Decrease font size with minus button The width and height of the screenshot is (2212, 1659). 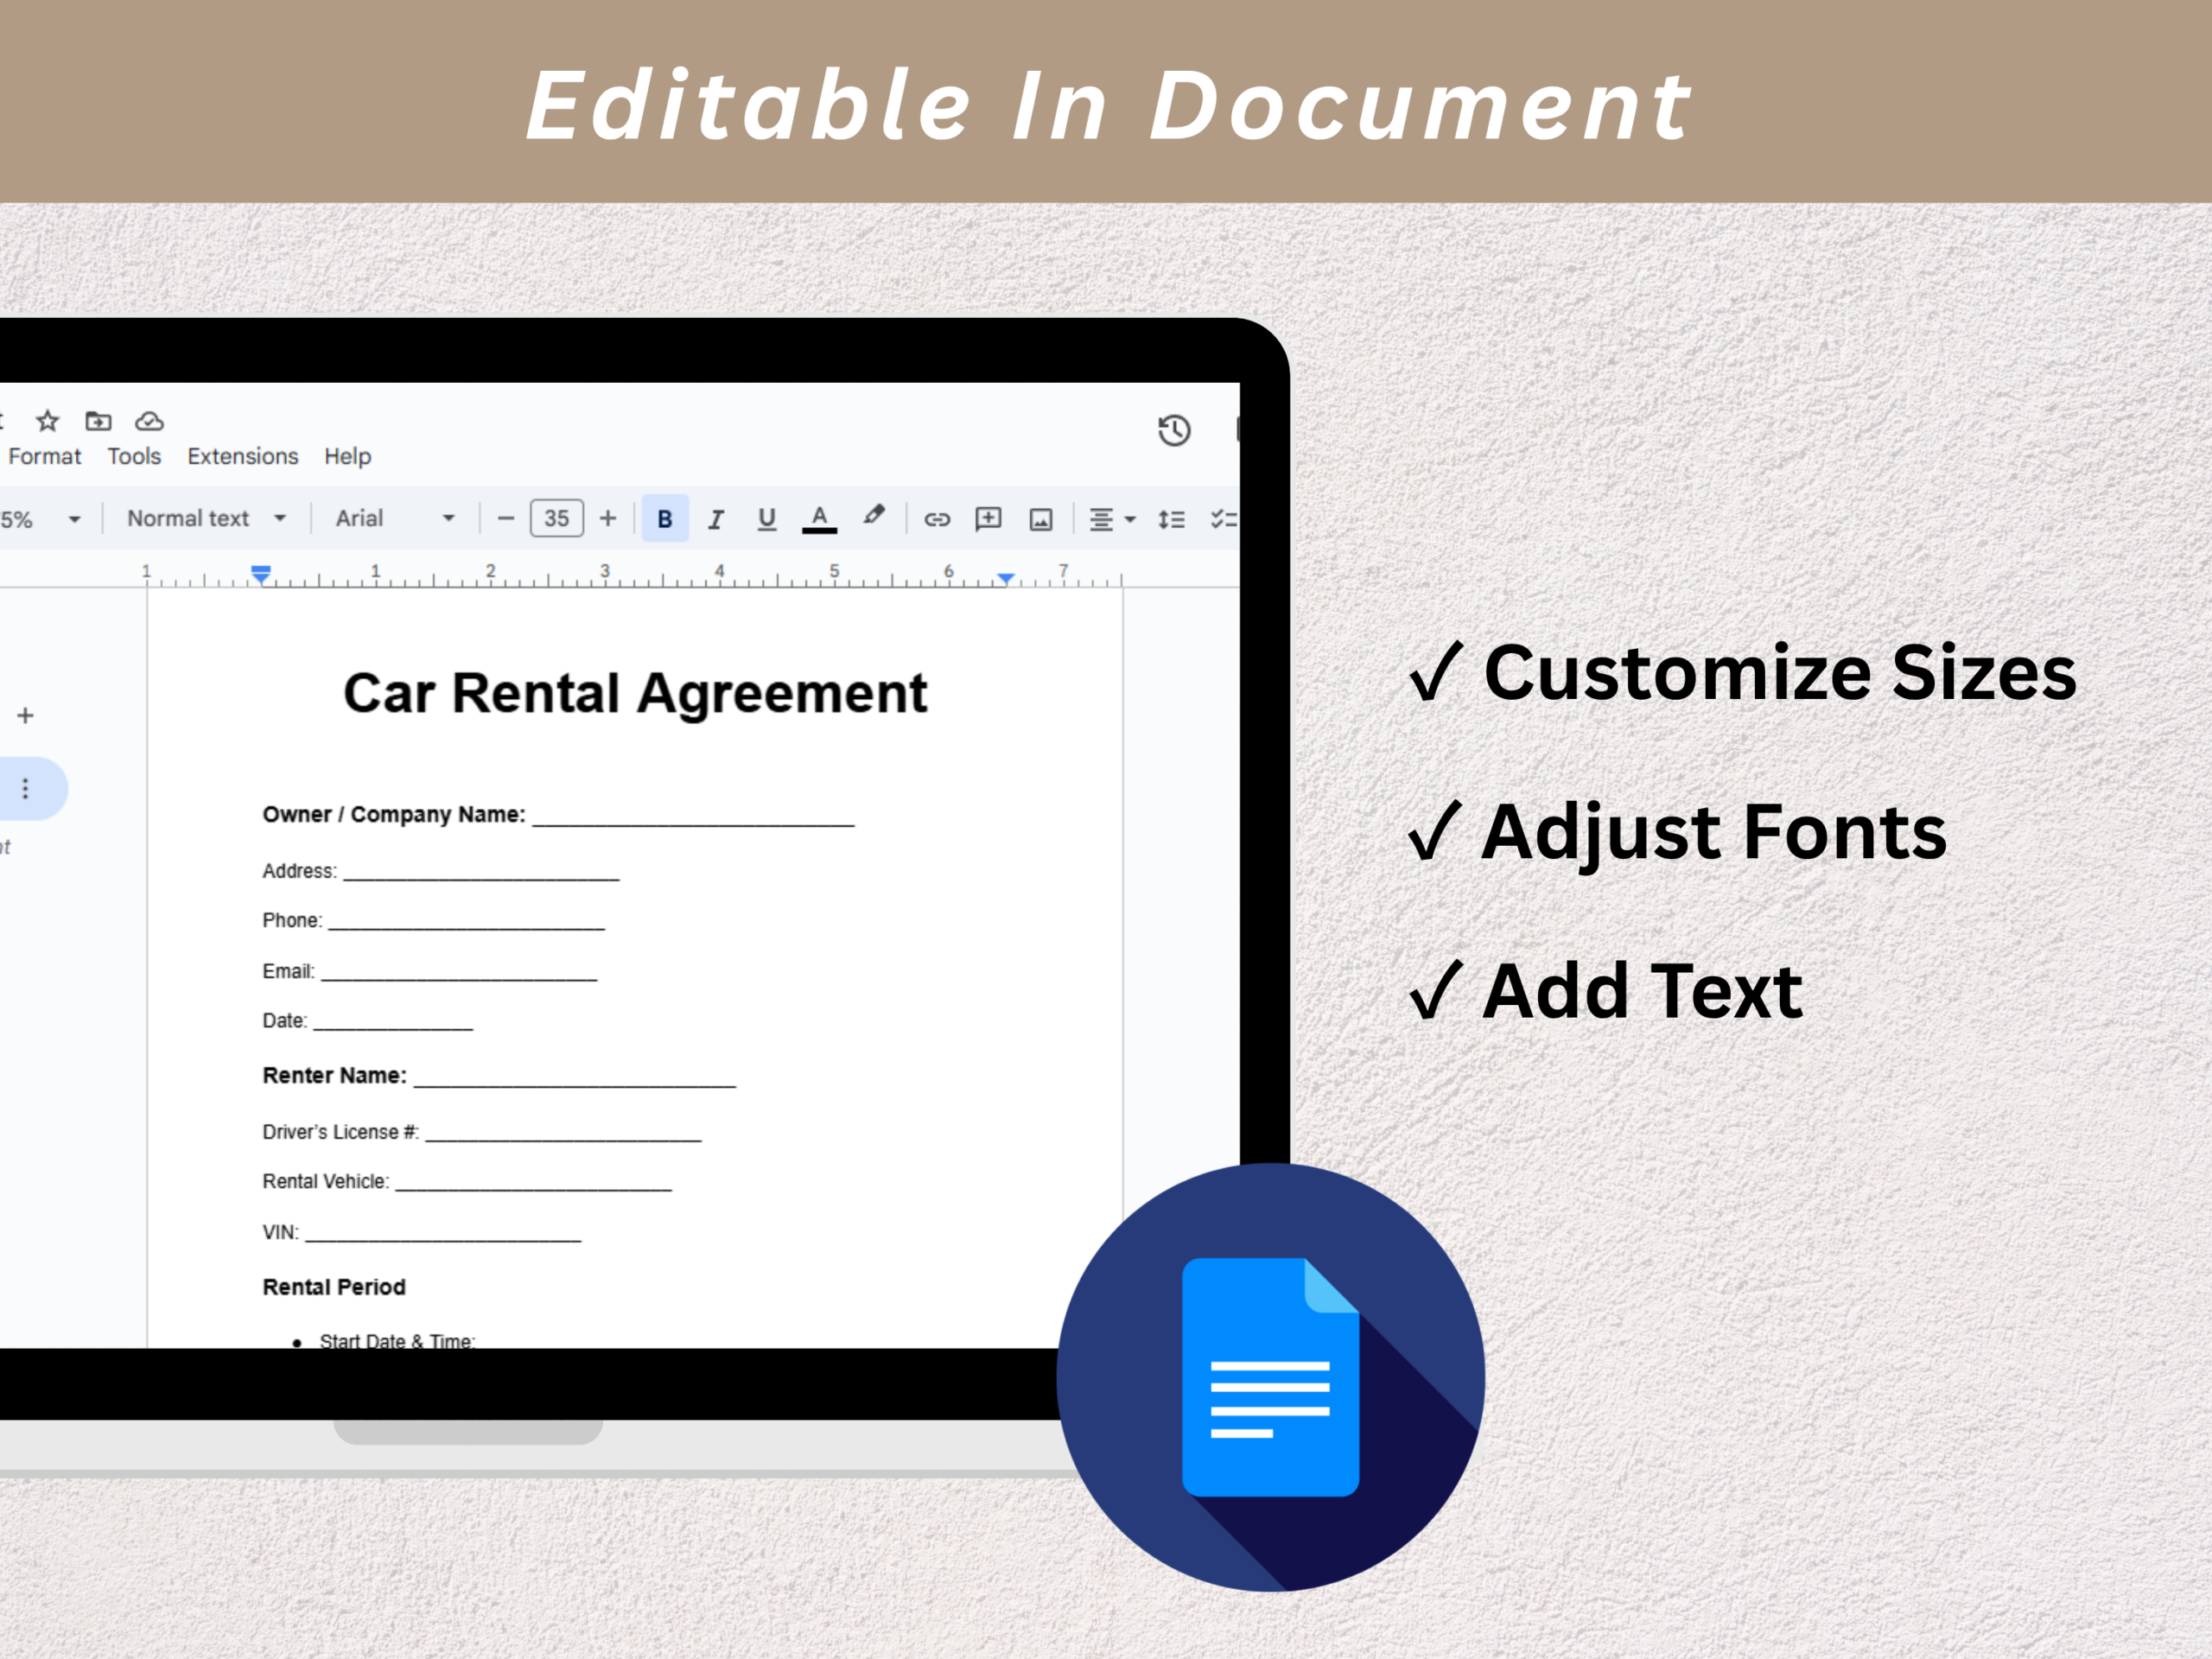tap(506, 518)
